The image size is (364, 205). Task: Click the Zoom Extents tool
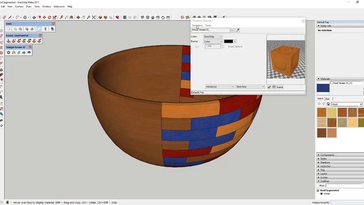(94, 17)
